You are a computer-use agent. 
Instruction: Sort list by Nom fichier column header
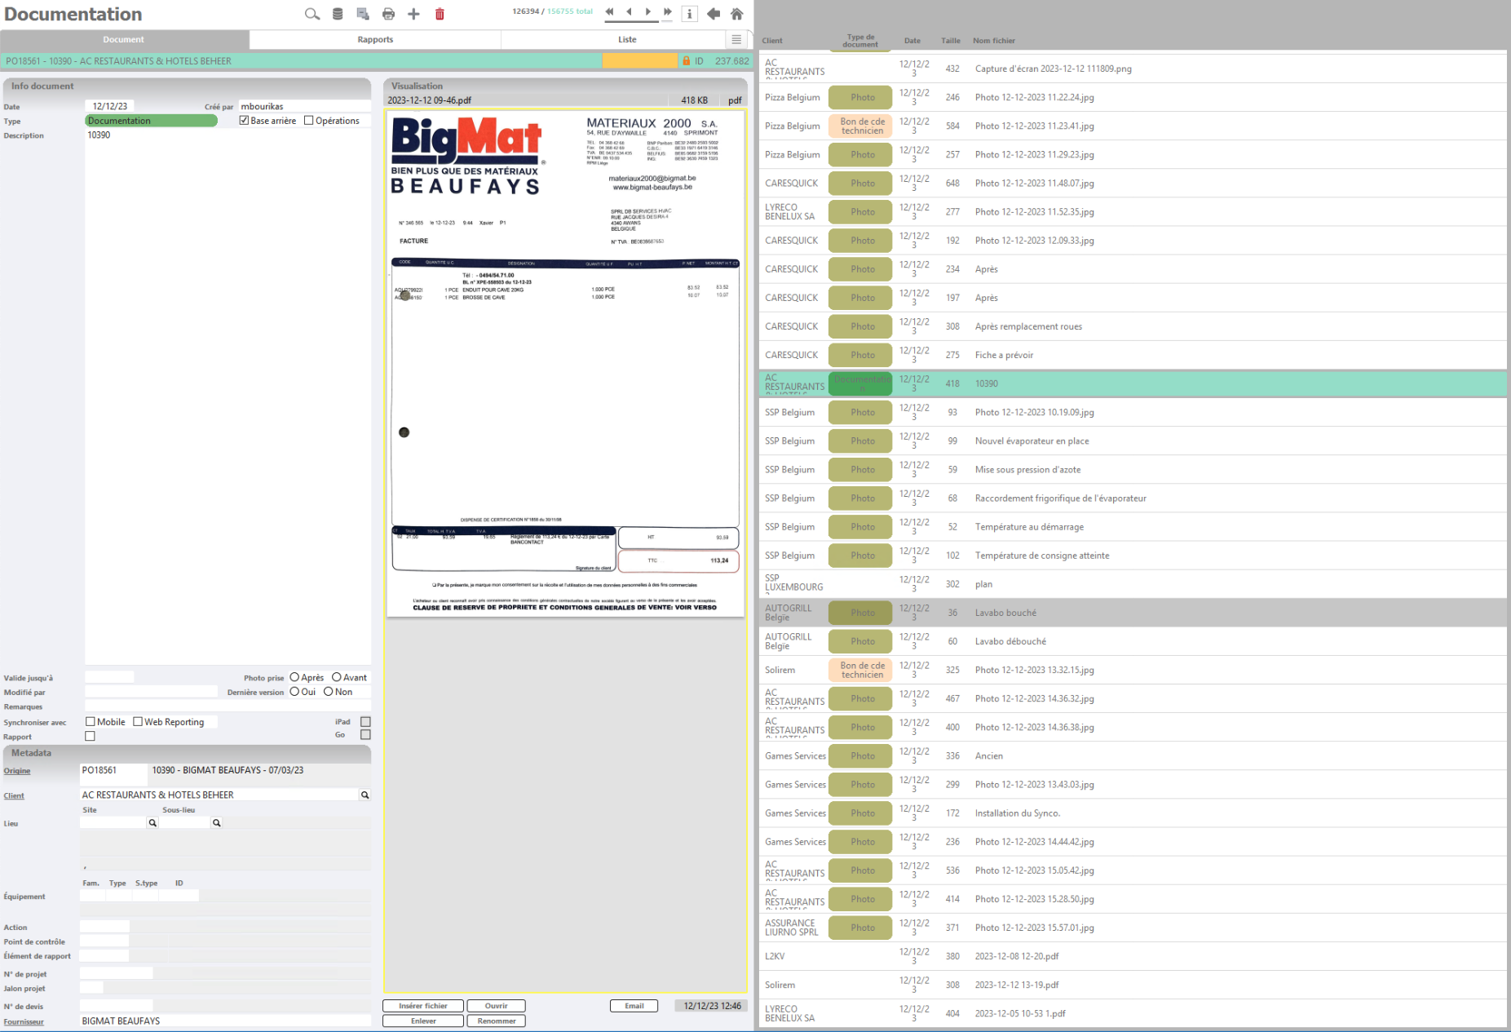click(994, 41)
